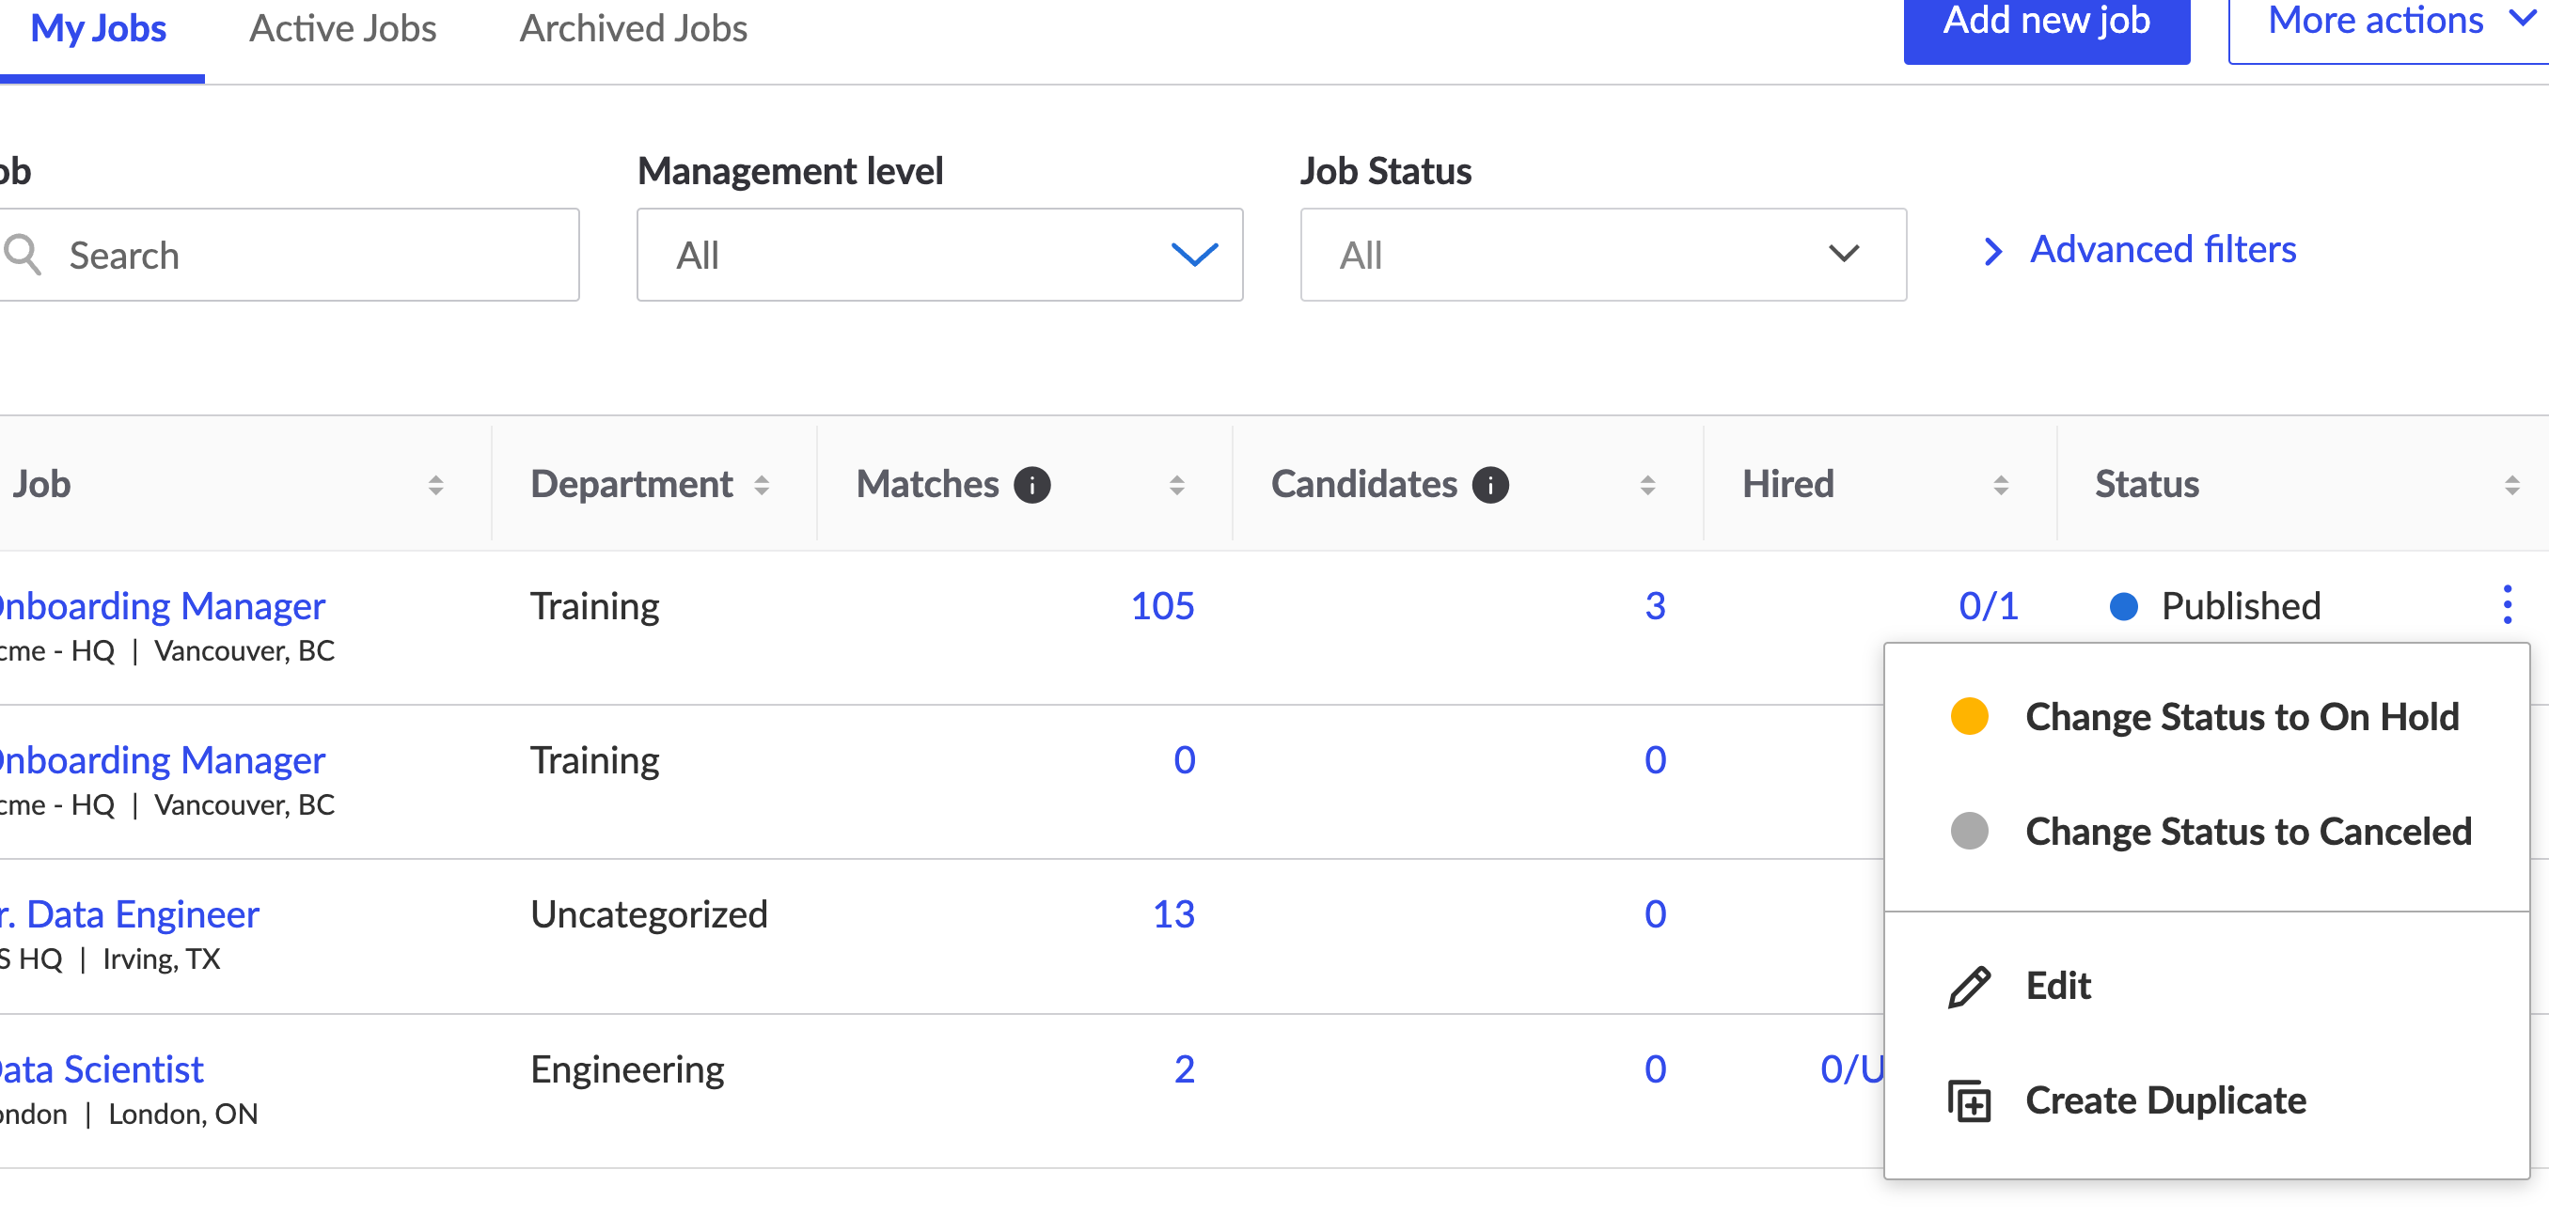Choose Change Status to On Hold
The width and height of the screenshot is (2549, 1216).
coord(2241,716)
